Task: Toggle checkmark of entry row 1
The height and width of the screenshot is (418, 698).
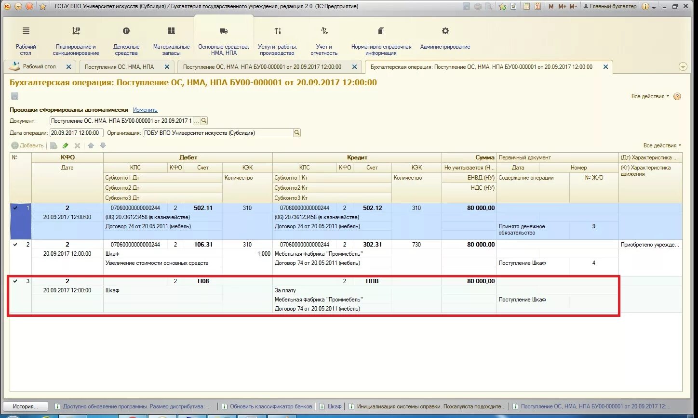Action: point(15,208)
